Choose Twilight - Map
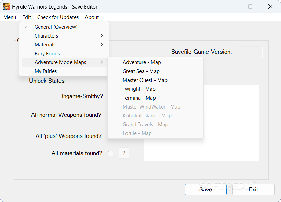This screenshot has width=281, height=202. [156, 89]
